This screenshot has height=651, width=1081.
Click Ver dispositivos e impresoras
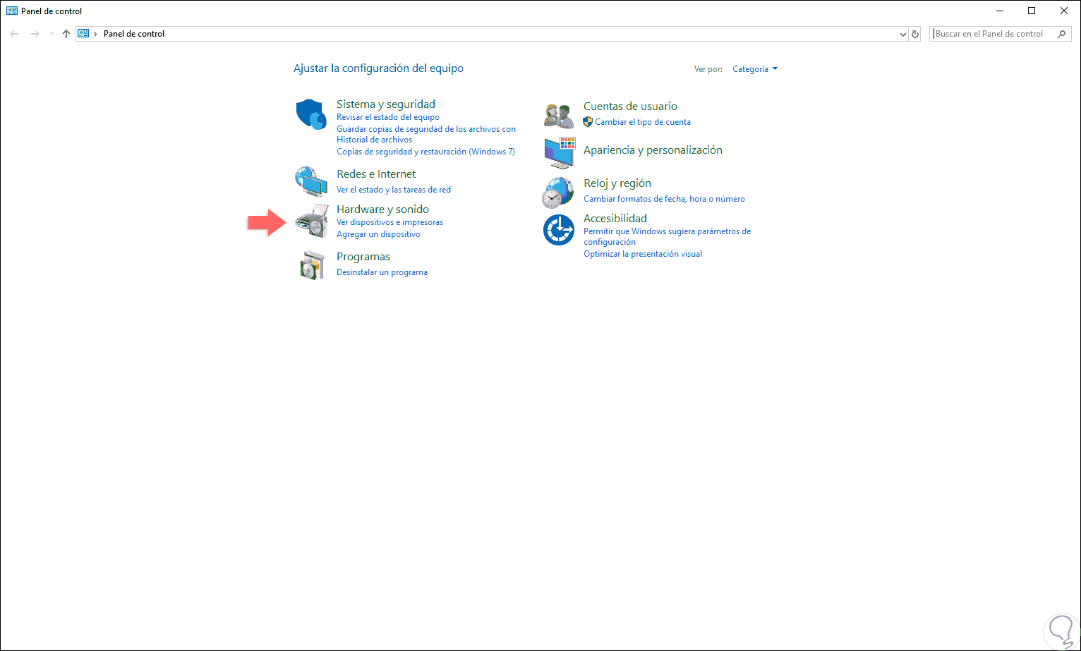click(390, 222)
